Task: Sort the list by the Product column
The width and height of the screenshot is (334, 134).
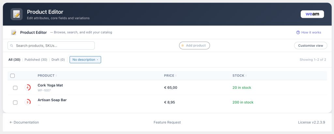Action: click(x=47, y=76)
